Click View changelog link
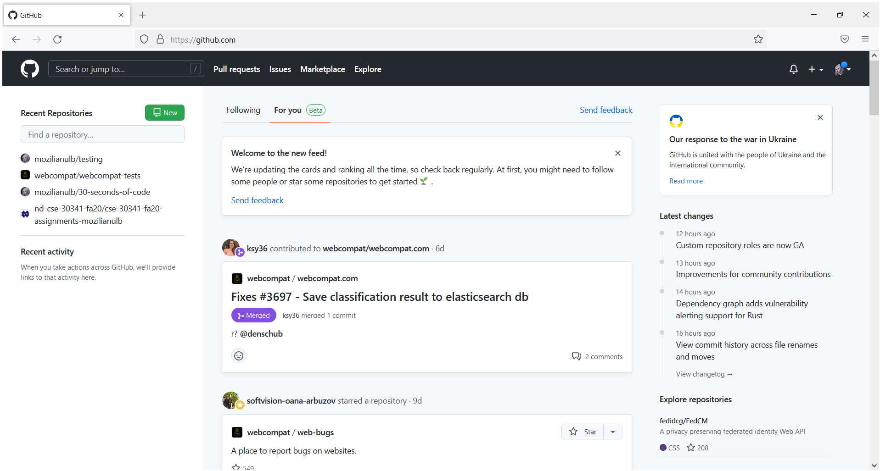880x471 pixels. coord(704,374)
